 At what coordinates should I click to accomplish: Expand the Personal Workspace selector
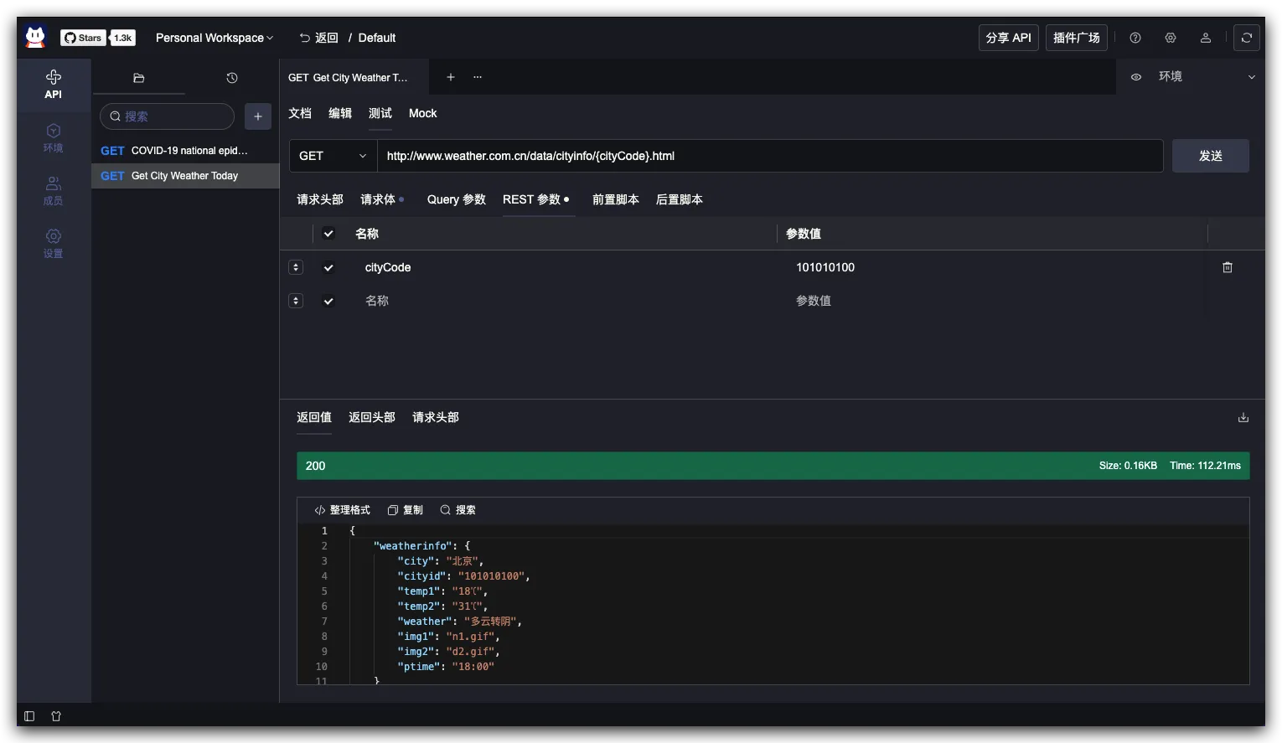coord(215,38)
